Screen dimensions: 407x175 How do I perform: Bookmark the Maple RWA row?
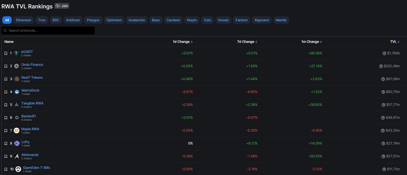click(x=6, y=130)
